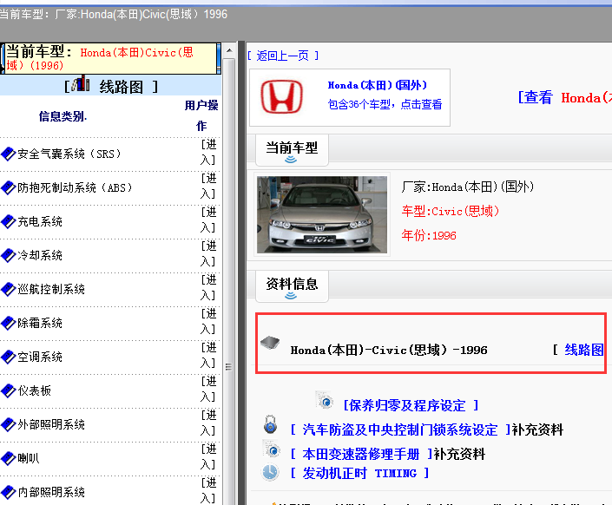Open [进入] for 充电系统
Screen dimensions: 612x505
[x=208, y=220]
